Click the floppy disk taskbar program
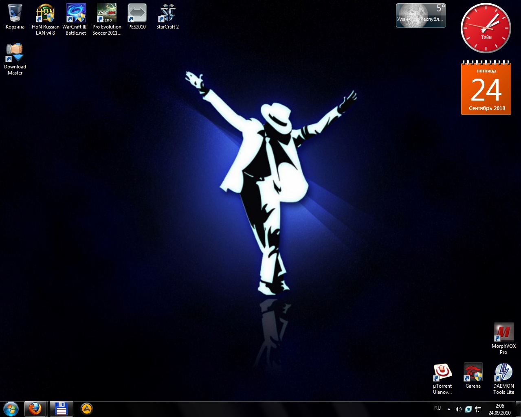This screenshot has width=521, height=417. [x=61, y=408]
